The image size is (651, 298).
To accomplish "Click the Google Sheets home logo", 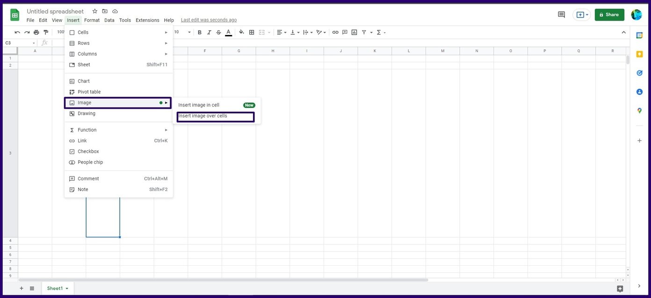I will [x=15, y=15].
